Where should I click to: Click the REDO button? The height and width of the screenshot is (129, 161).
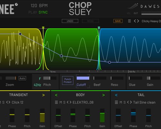(90, 21)
